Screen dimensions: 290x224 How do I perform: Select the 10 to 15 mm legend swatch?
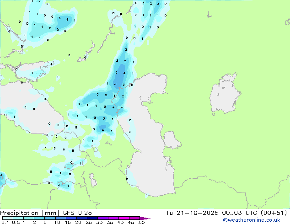(x=60, y=218)
